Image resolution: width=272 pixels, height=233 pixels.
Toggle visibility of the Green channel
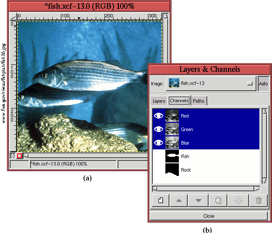(159, 129)
